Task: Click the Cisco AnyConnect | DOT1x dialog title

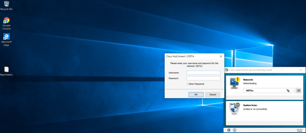Action: (180, 56)
